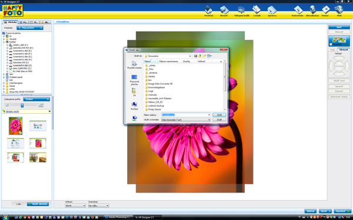This screenshot has height=220, width=353.
Task: Click the thumbnail size slider handle
Action: tap(22, 105)
